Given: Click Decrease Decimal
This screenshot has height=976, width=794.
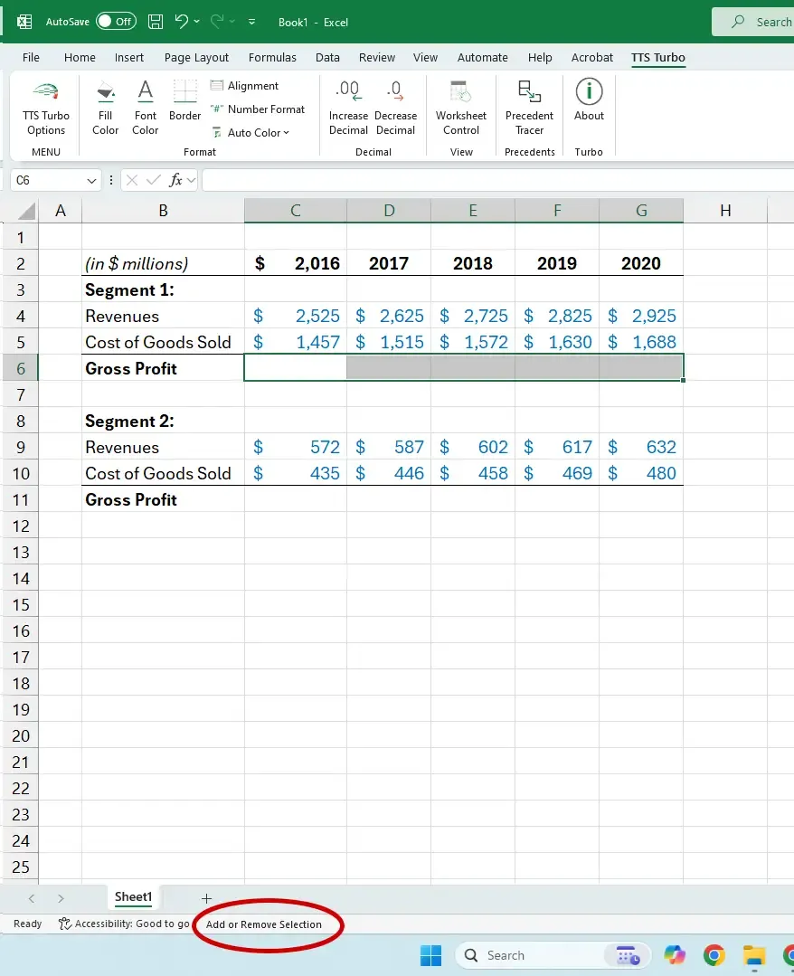Looking at the screenshot, I should tap(395, 109).
